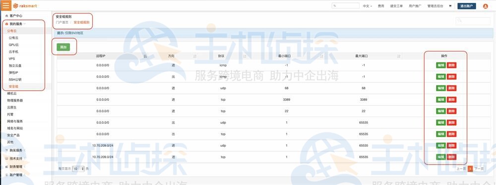The width and height of the screenshot is (496, 185).
Task: Open 提交工单 in the top navigation
Action: tap(396, 6)
